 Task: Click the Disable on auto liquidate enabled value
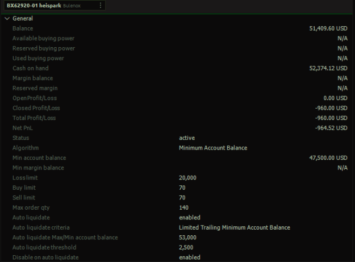pos(190,257)
